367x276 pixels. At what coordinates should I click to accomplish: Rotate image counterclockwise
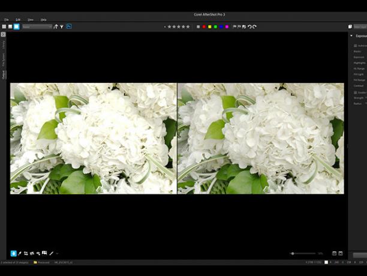[249, 26]
